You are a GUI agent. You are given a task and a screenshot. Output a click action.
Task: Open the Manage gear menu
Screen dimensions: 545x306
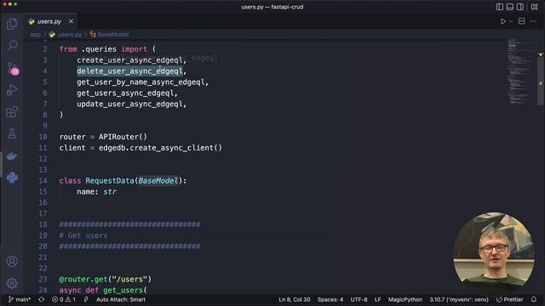[x=12, y=283]
